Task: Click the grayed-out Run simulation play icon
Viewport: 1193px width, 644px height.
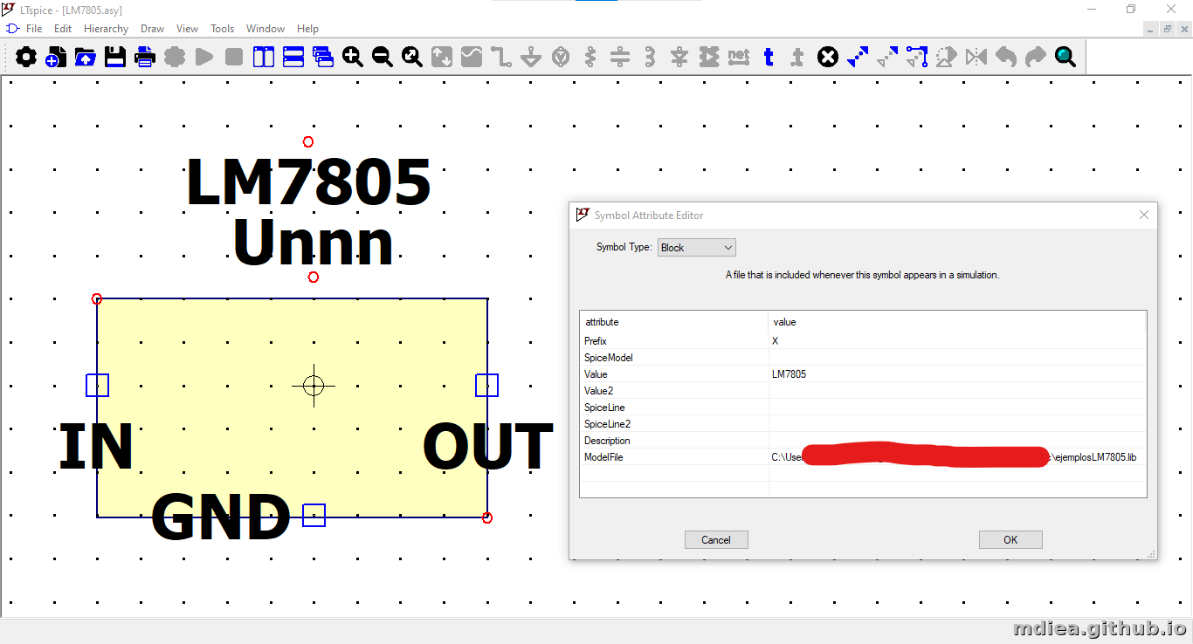Action: (204, 58)
